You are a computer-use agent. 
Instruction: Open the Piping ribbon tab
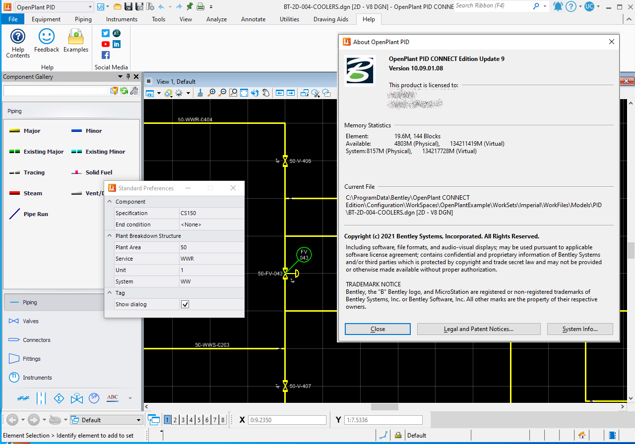(83, 19)
